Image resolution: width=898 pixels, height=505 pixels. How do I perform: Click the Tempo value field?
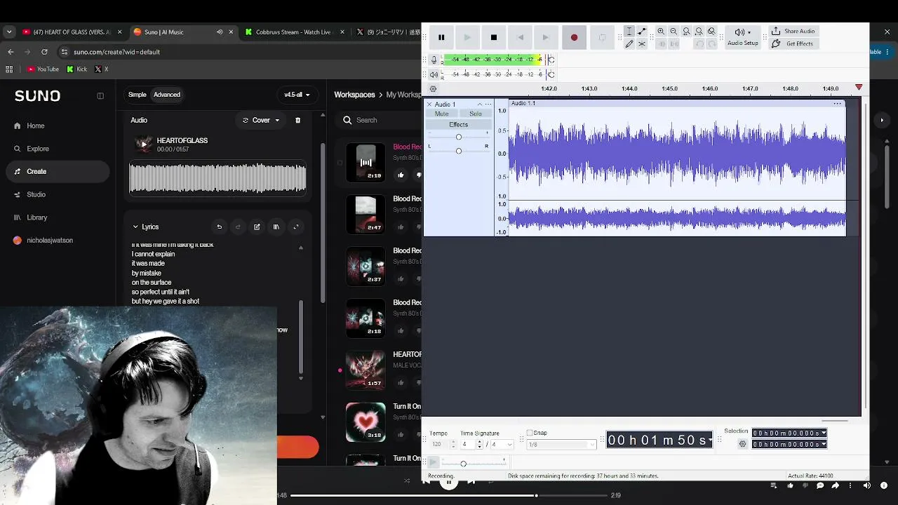(438, 445)
